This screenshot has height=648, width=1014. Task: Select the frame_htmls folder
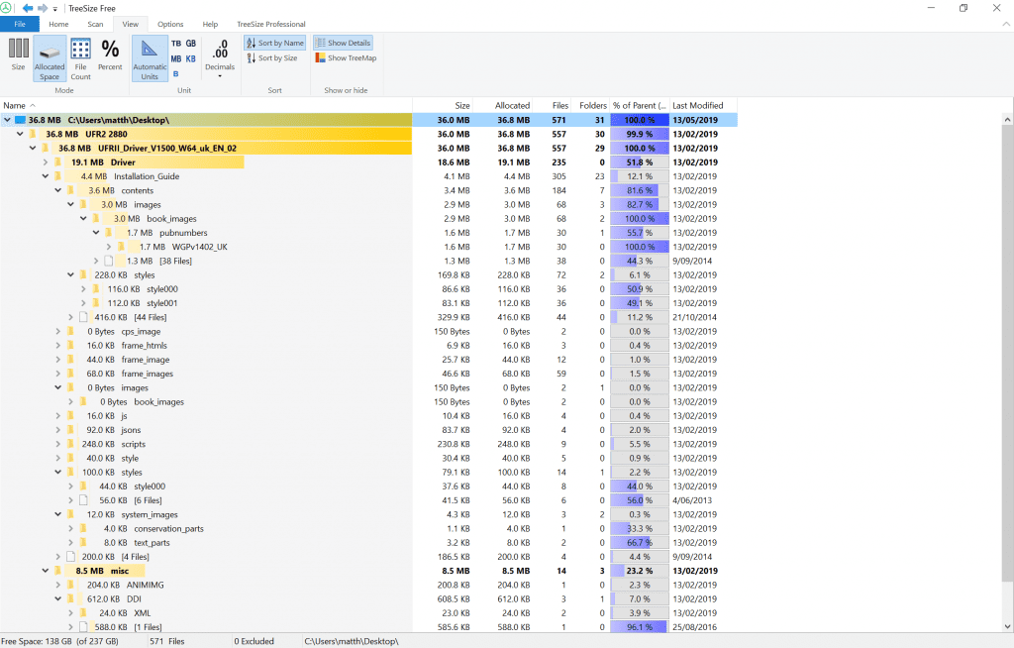(x=144, y=346)
